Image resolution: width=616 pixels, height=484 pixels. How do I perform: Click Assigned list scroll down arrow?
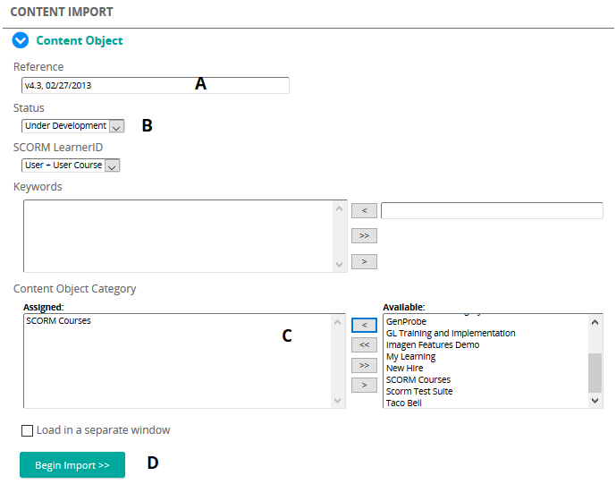[337, 401]
